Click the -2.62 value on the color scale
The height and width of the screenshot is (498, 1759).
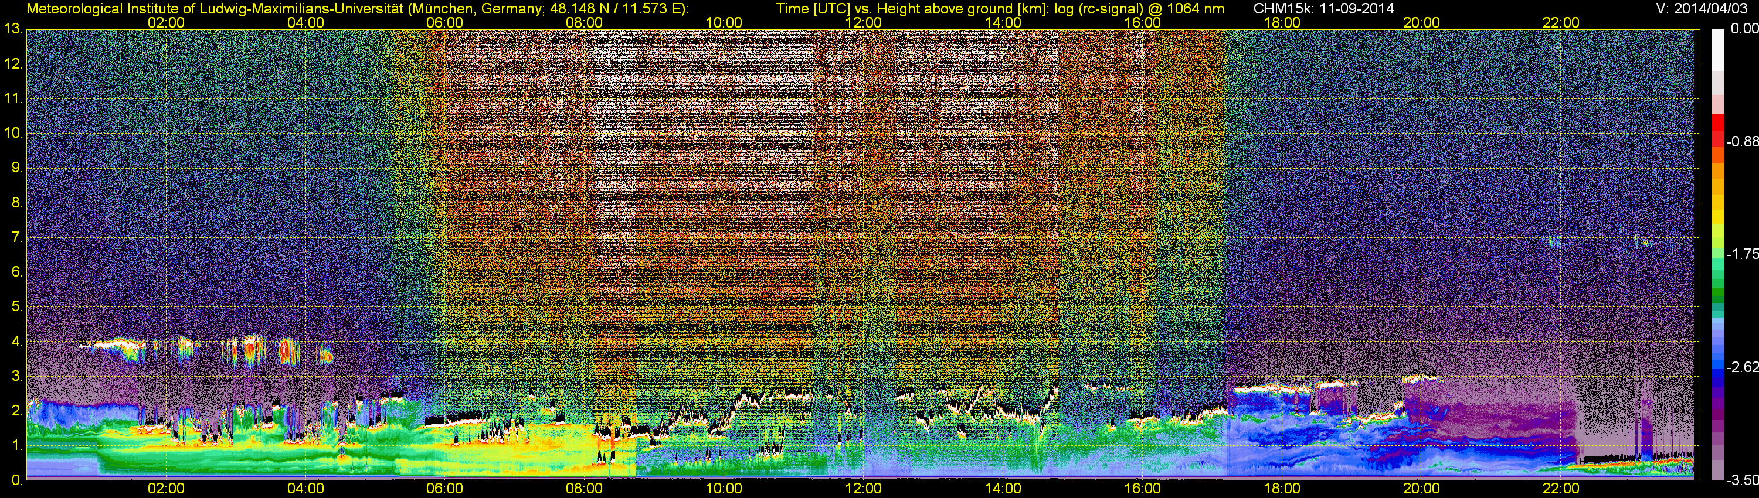(1743, 367)
